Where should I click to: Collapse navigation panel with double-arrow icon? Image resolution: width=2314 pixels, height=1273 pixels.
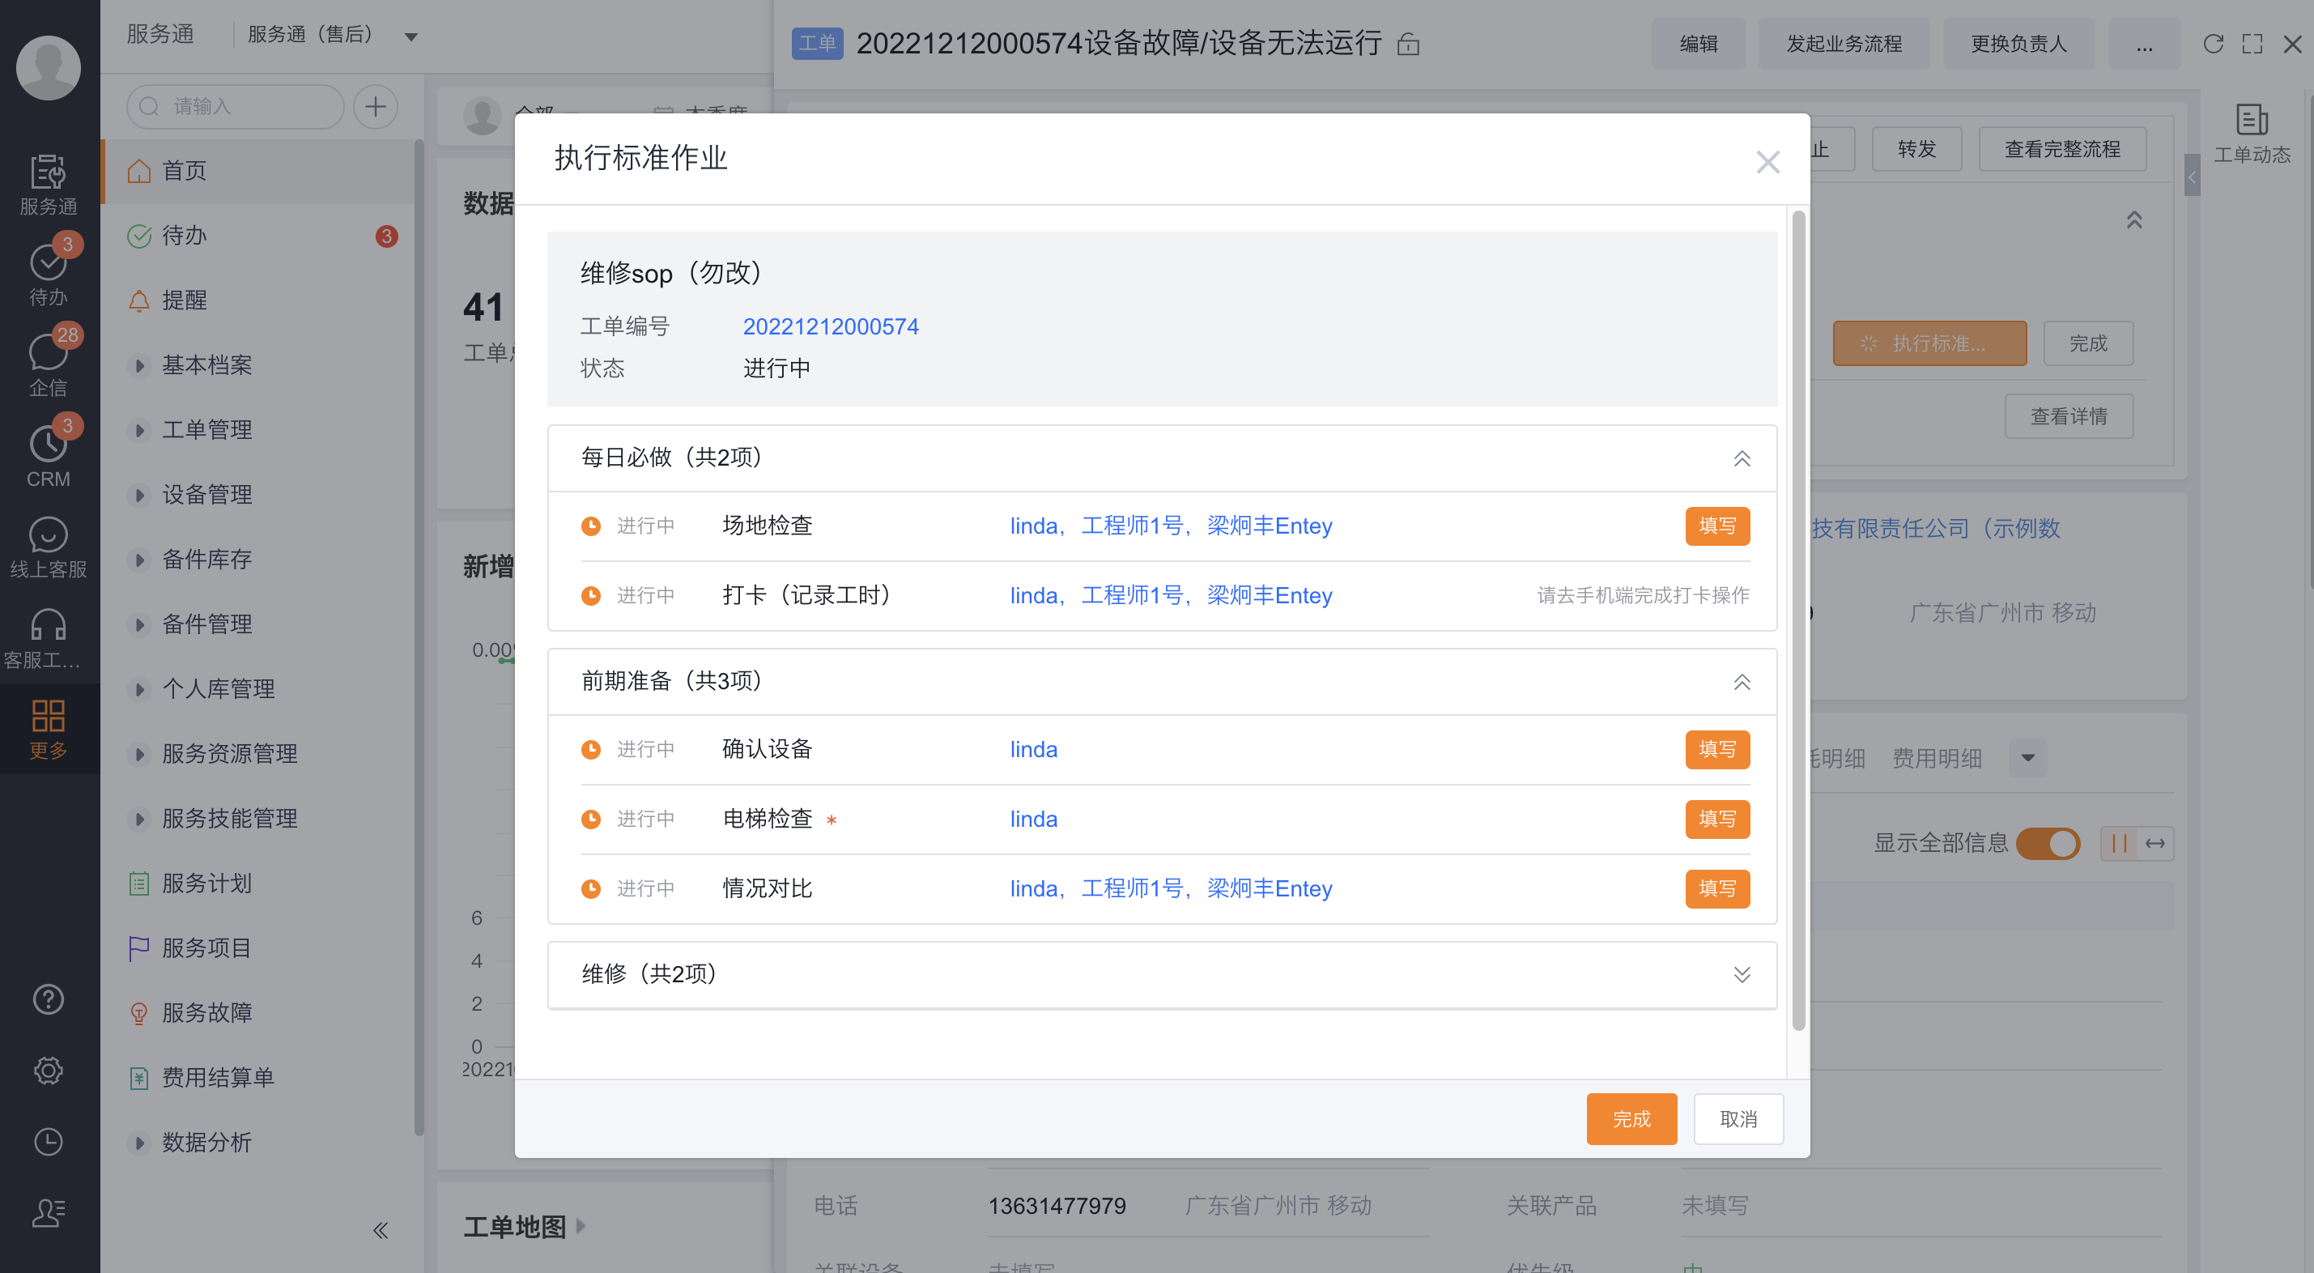(x=380, y=1230)
